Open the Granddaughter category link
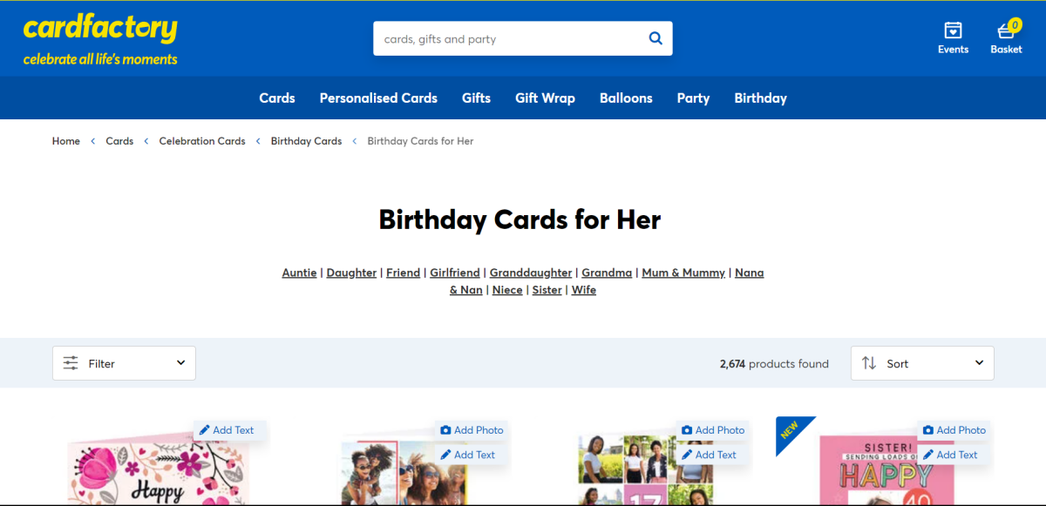The image size is (1046, 506). click(x=531, y=273)
